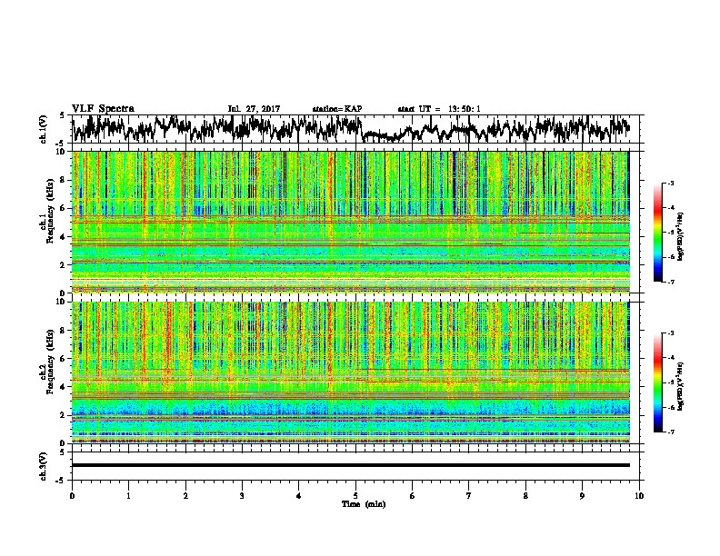Image resolution: width=720 pixels, height=556 pixels.
Task: Click the ch.3 flat black voltage trace
Action: point(350,465)
